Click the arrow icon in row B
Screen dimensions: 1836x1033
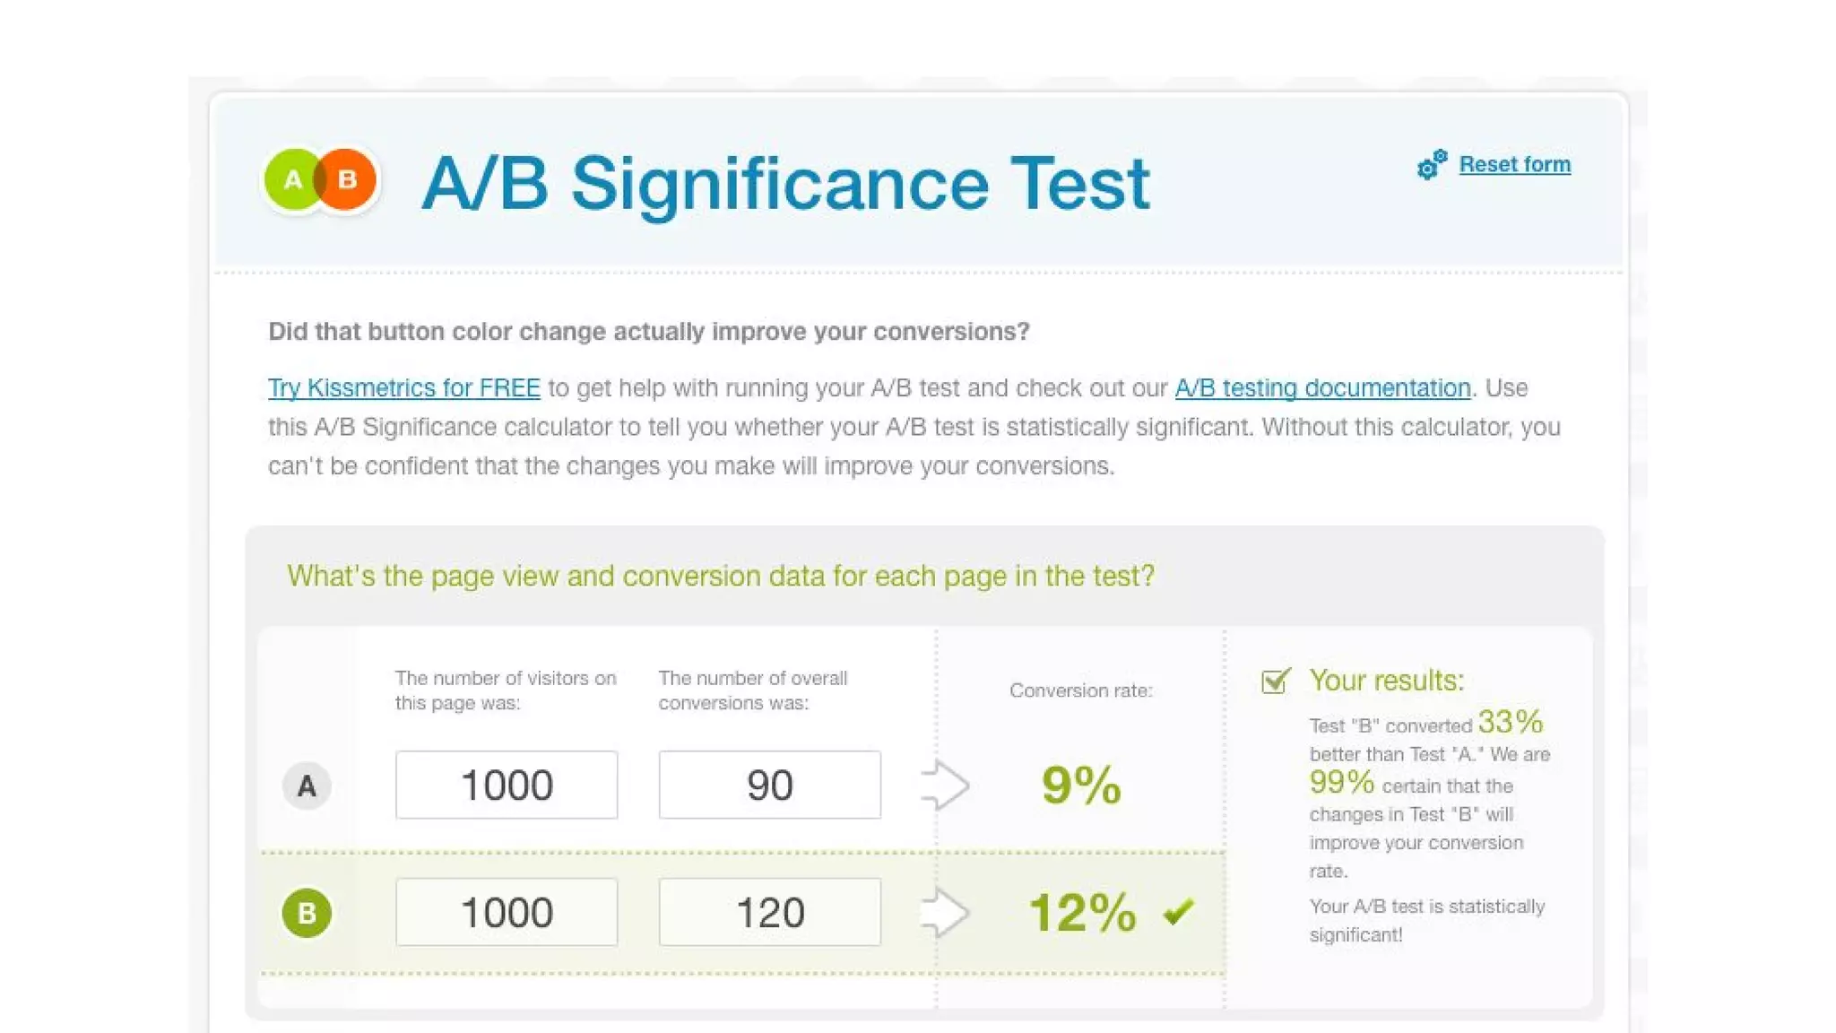point(945,913)
